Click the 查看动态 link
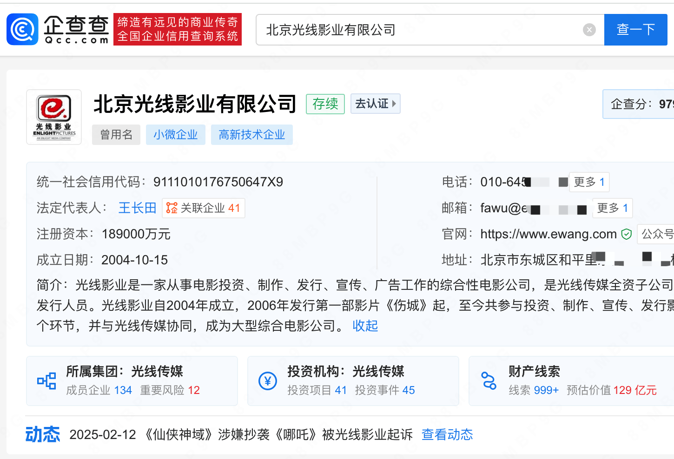 tap(447, 434)
